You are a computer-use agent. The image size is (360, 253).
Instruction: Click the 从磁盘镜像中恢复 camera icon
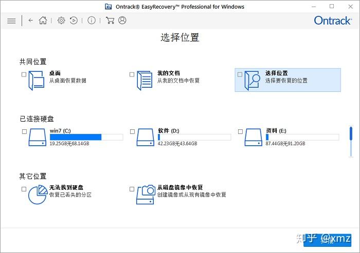click(146, 194)
